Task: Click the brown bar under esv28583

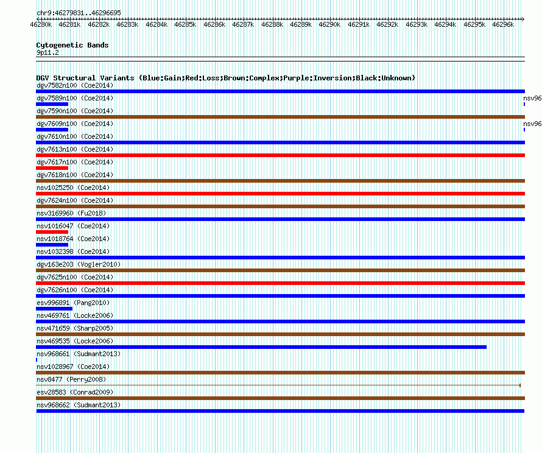Action: [x=280, y=398]
